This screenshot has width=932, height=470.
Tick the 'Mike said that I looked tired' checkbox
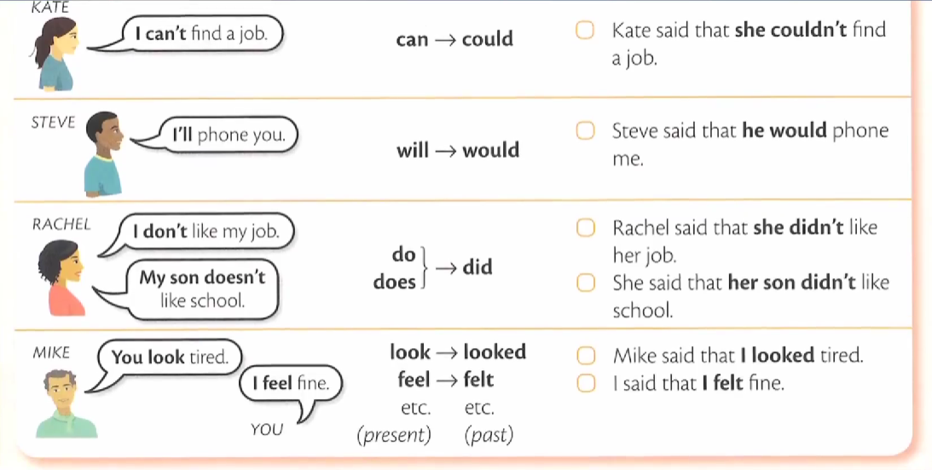(585, 355)
